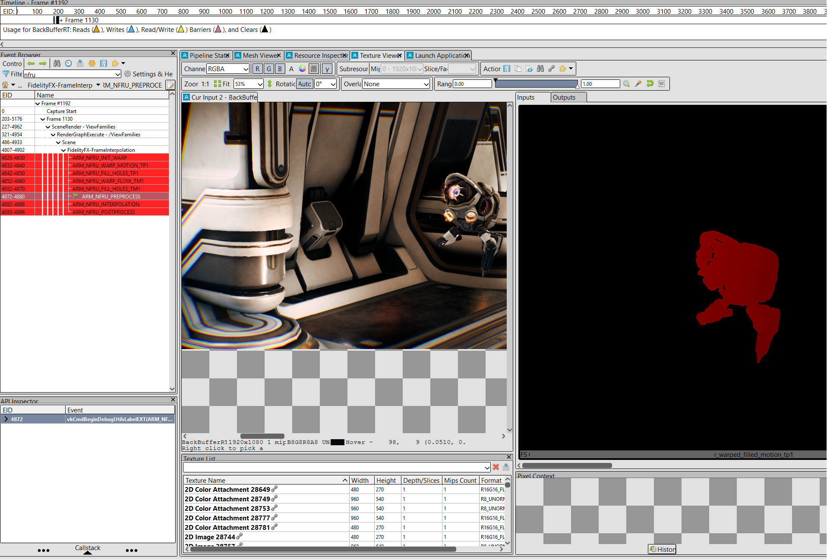Select visible columns icon in Event Browser
827x560 pixels.
click(x=80, y=63)
